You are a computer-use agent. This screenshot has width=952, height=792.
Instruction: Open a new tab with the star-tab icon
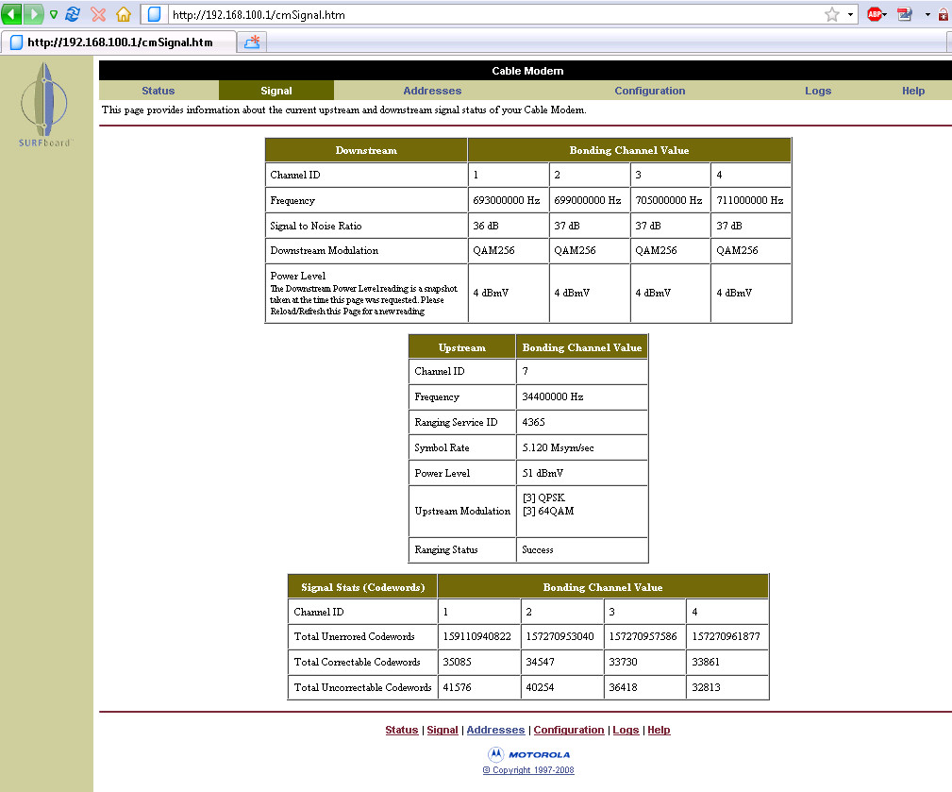[252, 42]
